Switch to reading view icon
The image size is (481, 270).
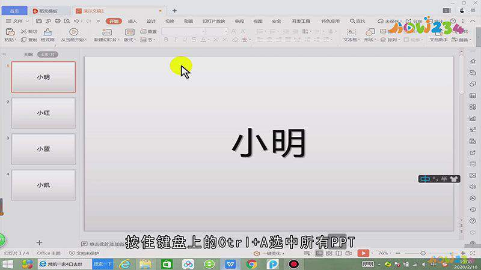click(x=339, y=253)
